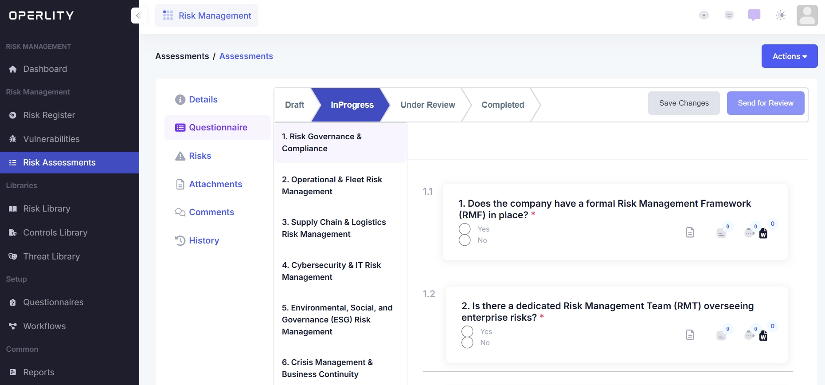Select the Under Review workflow stage

427,105
